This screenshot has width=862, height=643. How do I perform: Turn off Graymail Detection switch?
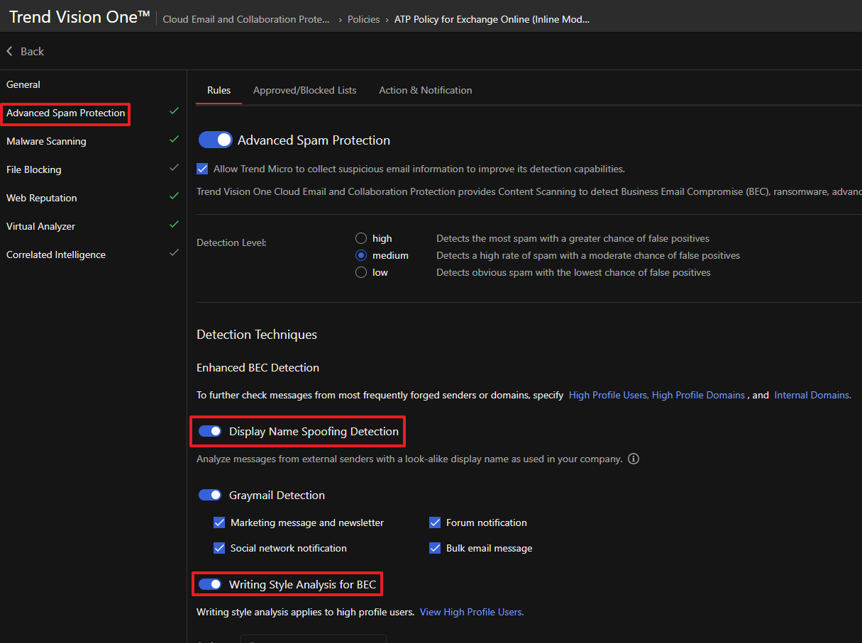point(210,495)
